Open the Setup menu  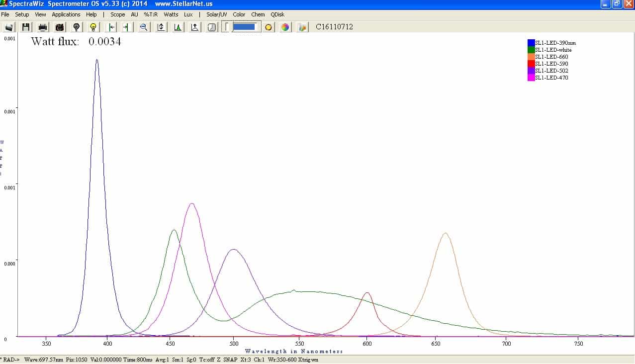coord(22,14)
